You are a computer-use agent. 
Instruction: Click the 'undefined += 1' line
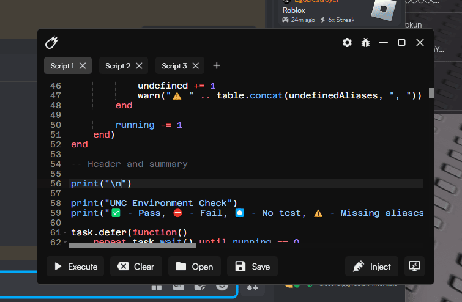176,86
